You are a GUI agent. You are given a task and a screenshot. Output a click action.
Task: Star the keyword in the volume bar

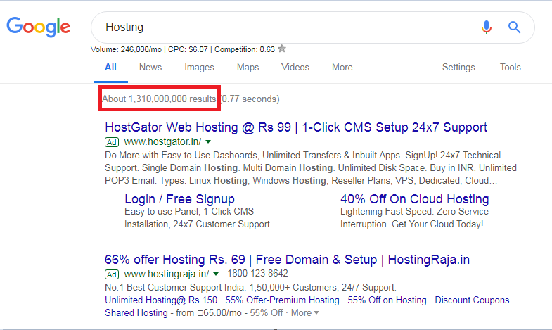(x=282, y=49)
